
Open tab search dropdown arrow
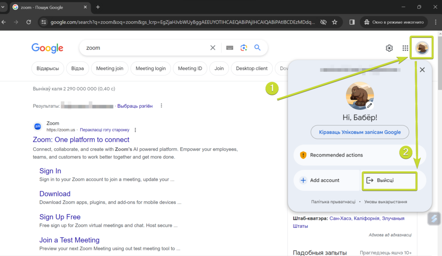pyautogui.click(x=3, y=7)
